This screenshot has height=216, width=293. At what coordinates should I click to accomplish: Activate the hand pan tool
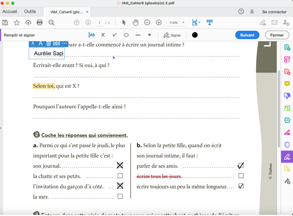coord(136,23)
